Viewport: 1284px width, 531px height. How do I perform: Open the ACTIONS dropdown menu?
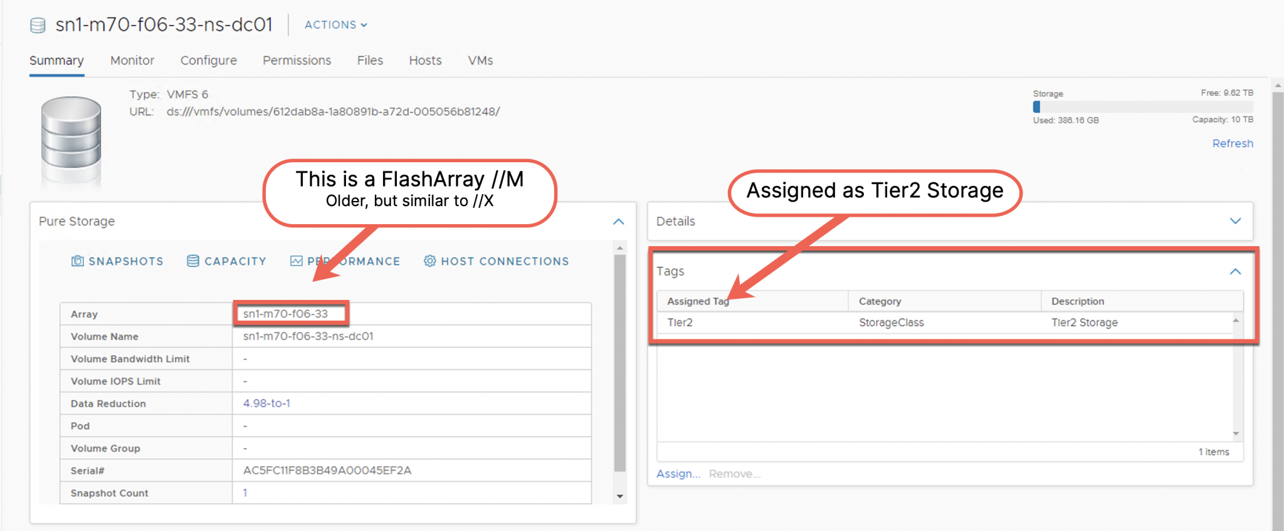[335, 25]
